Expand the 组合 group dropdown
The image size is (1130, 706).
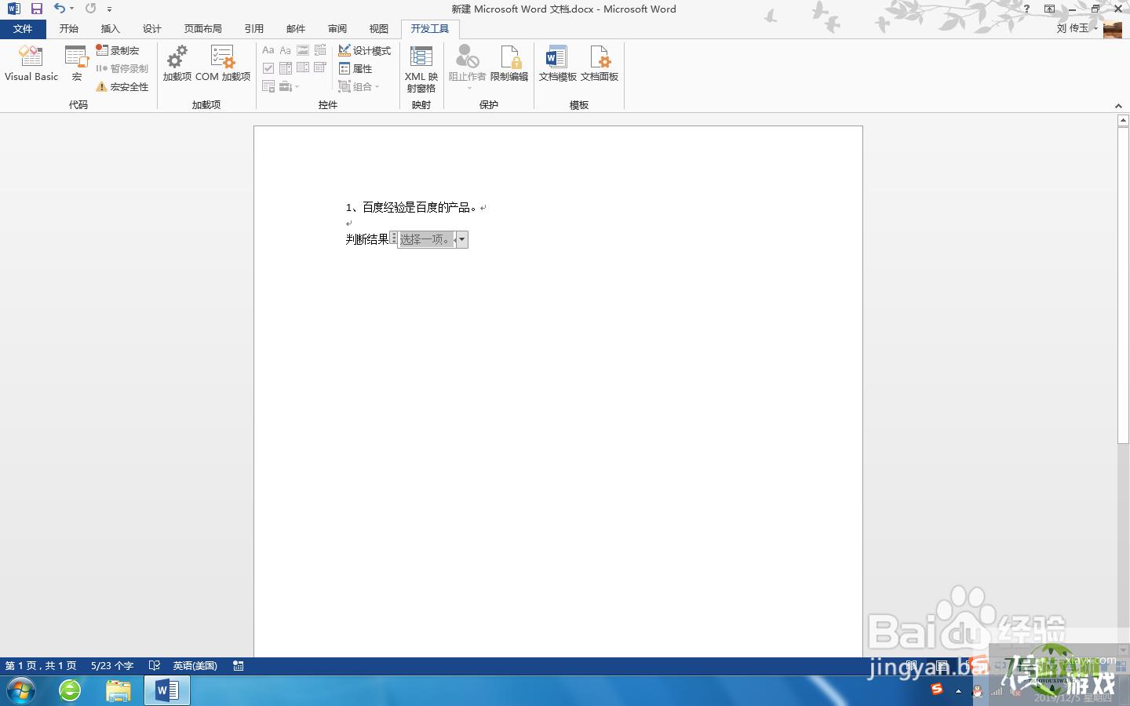point(359,86)
